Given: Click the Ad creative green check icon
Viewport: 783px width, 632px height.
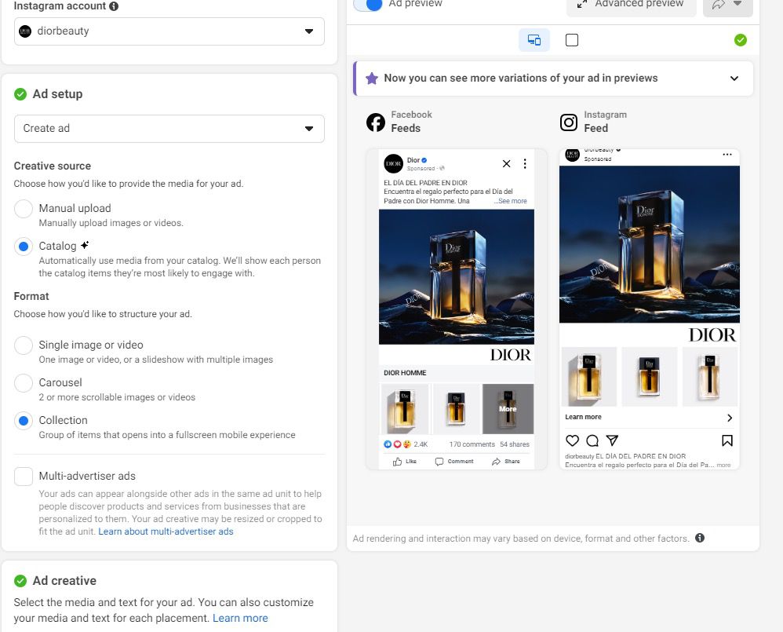Looking at the screenshot, I should [20, 580].
